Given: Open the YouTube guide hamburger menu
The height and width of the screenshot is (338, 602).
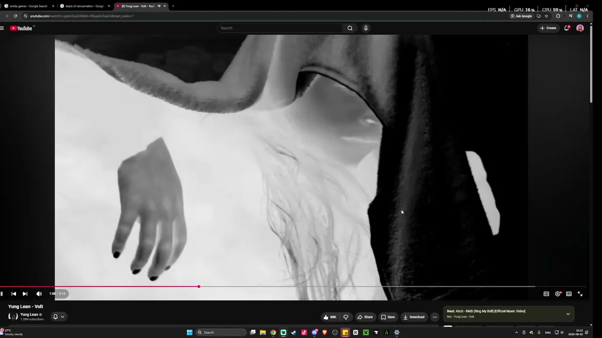Looking at the screenshot, I should tap(2, 28).
